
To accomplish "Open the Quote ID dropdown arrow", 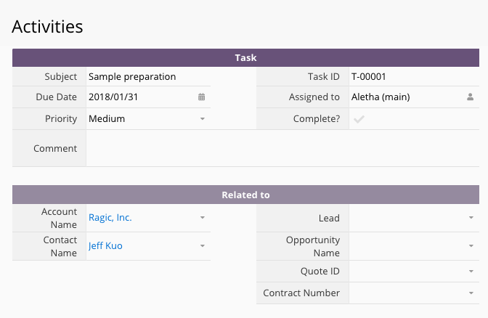I will 471,272.
